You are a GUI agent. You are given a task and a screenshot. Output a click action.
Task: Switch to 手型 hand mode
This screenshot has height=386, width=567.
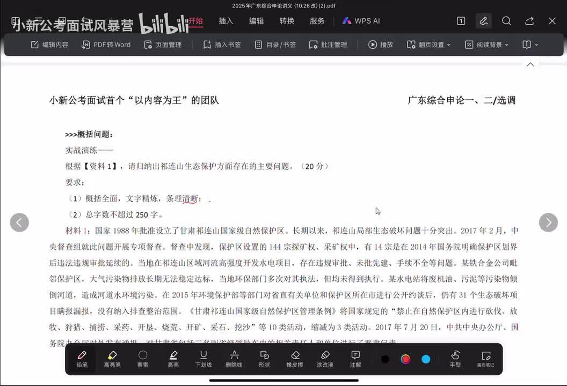455,359
